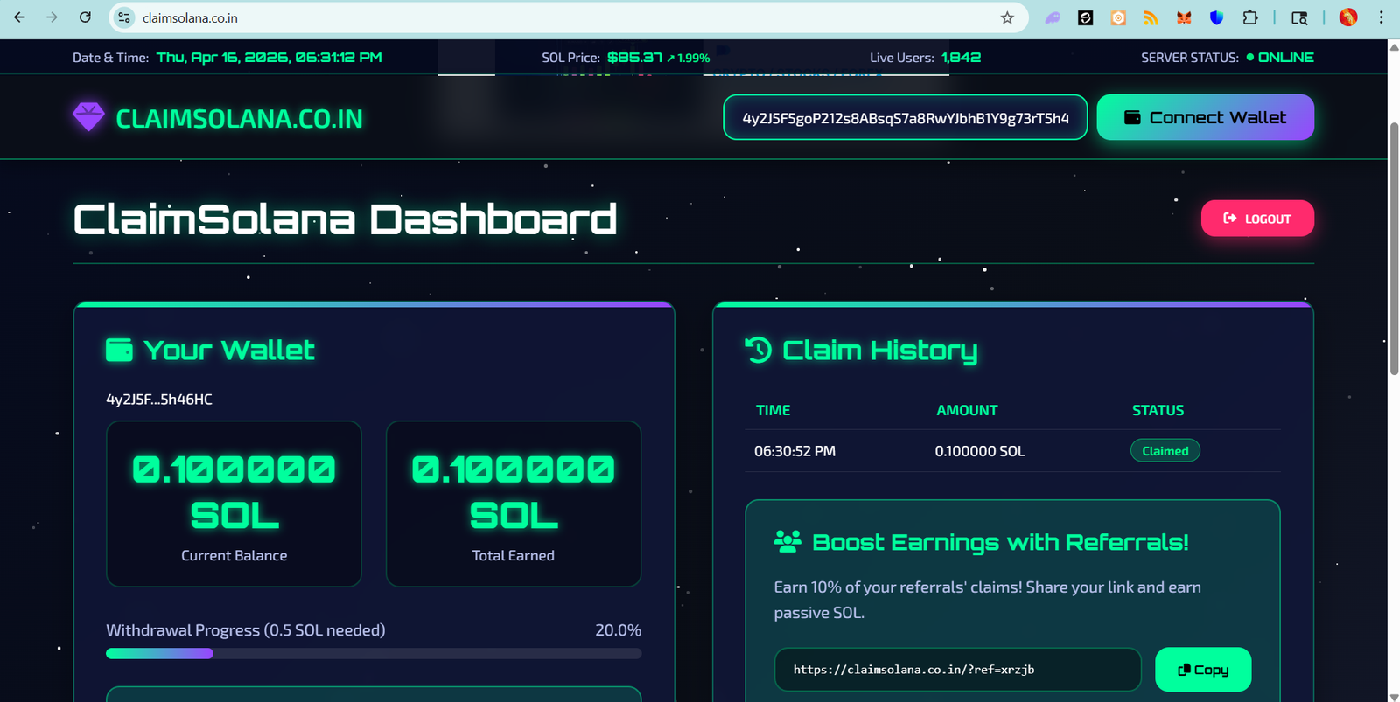Open the MetaMask fox extension
Viewport: 1400px width, 702px height.
point(1184,17)
